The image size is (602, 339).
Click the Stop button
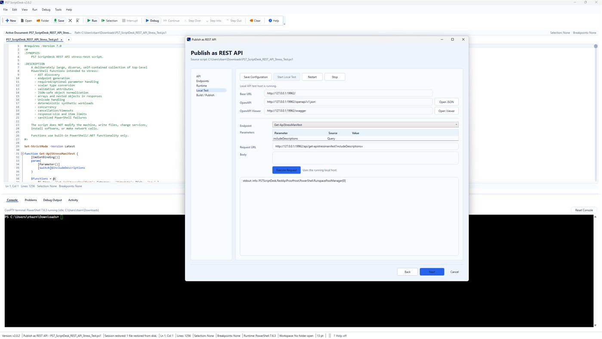[x=335, y=77]
